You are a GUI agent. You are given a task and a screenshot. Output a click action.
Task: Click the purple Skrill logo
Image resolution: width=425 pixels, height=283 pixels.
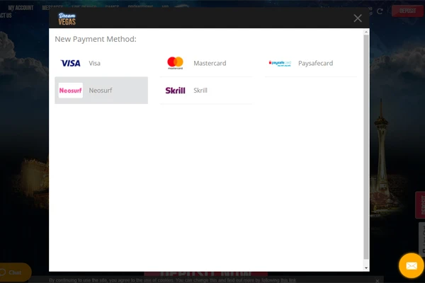[x=176, y=90]
